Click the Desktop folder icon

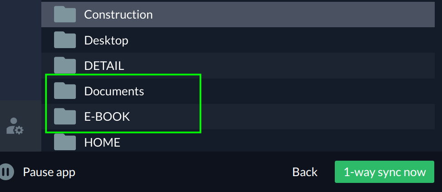click(65, 40)
